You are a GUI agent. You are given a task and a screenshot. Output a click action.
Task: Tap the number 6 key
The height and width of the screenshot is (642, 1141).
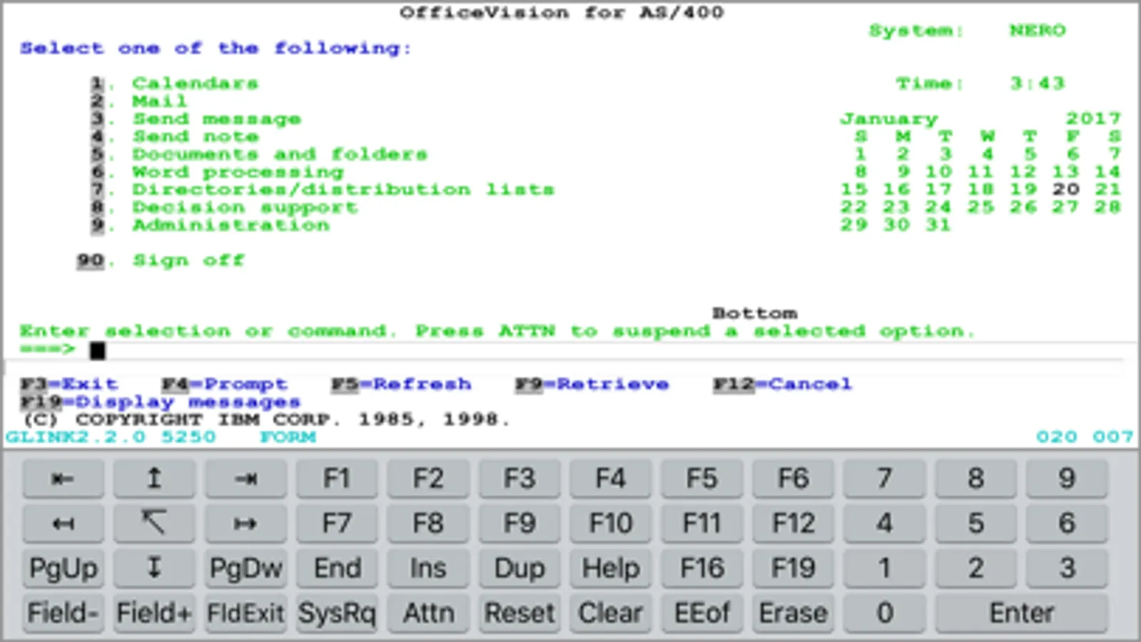(1068, 524)
